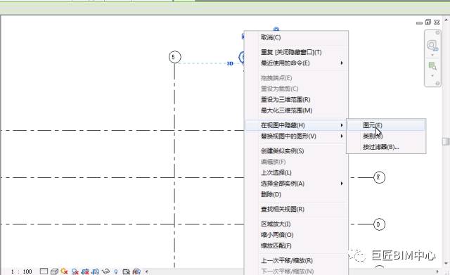The image size is (450, 275).
Task: Show the crop region via its icon
Action: (x=96, y=271)
